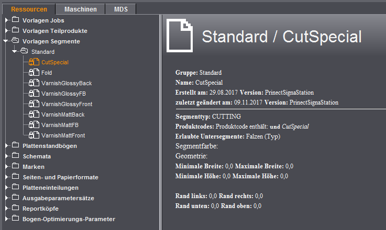The height and width of the screenshot is (230, 386).
Task: Click the large document icon in header
Action: click(180, 36)
